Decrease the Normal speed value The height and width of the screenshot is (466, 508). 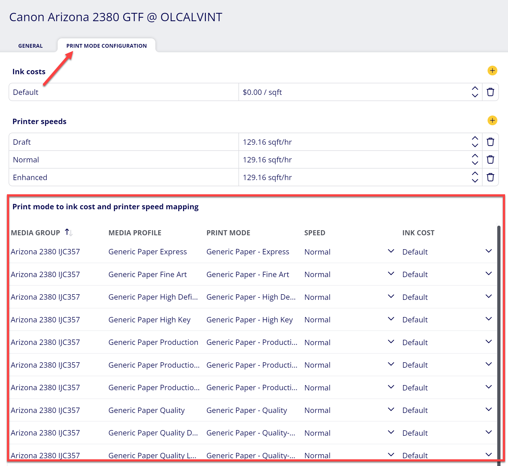pos(475,163)
